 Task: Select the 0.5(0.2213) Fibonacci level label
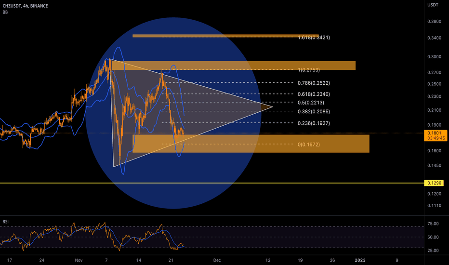tap(311, 103)
